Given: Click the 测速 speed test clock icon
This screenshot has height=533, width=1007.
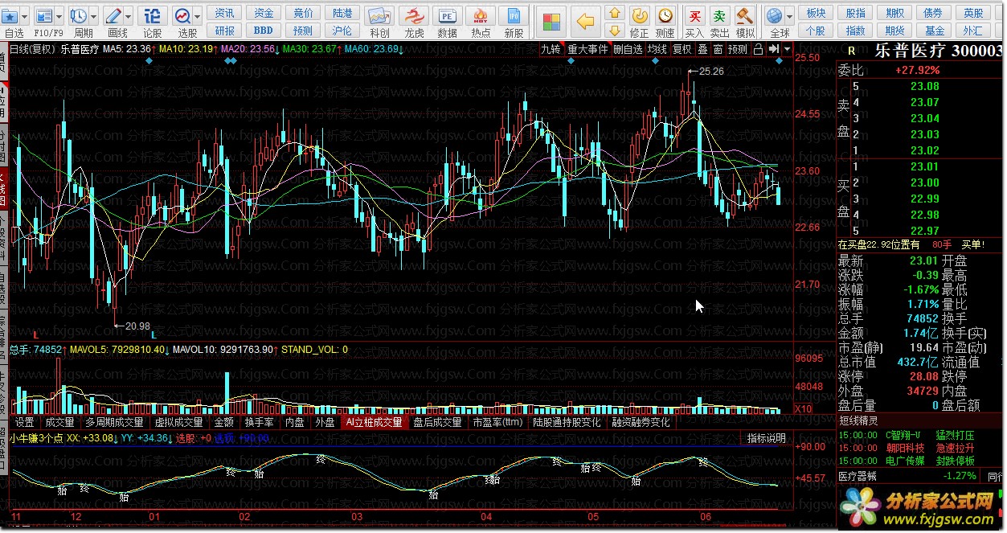Looking at the screenshot, I should (665, 16).
